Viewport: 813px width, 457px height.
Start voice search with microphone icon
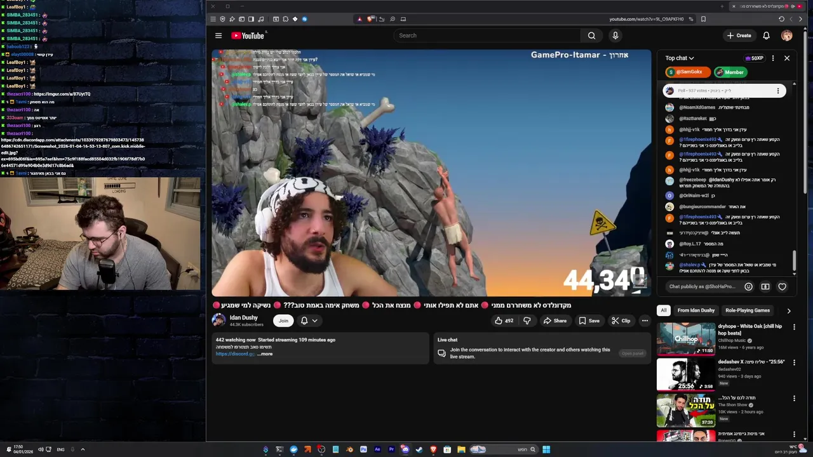pos(615,36)
